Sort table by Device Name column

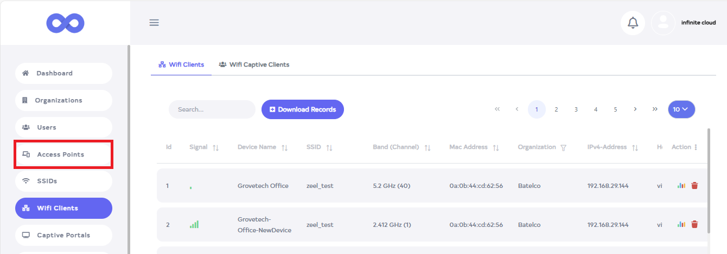284,147
